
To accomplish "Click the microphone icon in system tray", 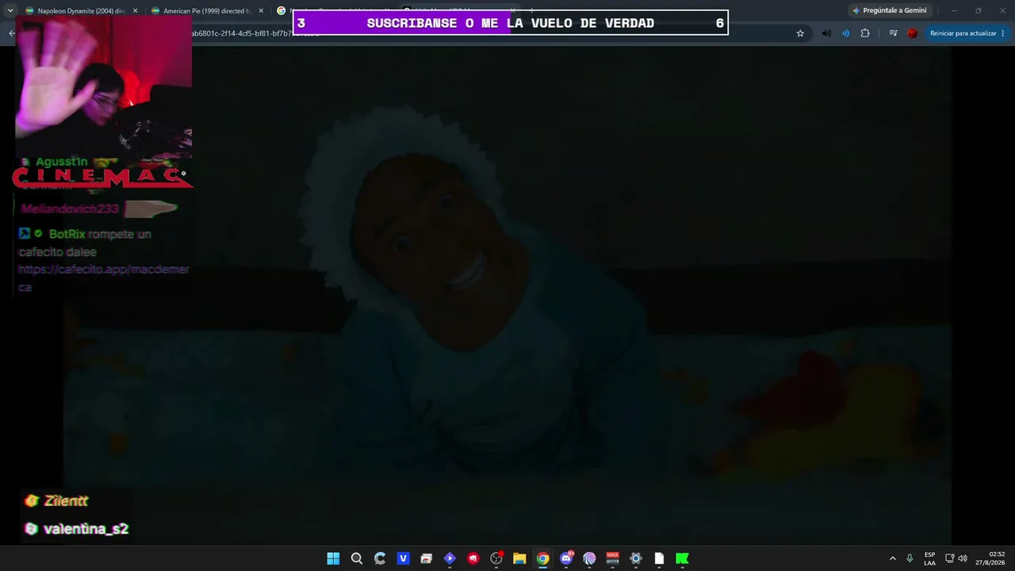I will 910,558.
